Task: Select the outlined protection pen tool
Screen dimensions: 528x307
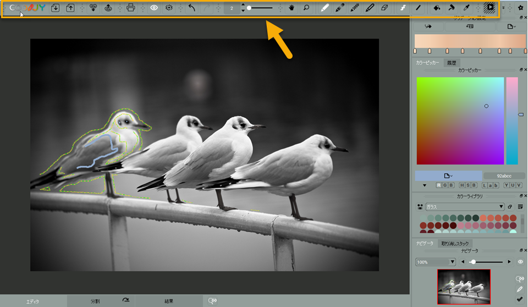Action: click(x=370, y=8)
